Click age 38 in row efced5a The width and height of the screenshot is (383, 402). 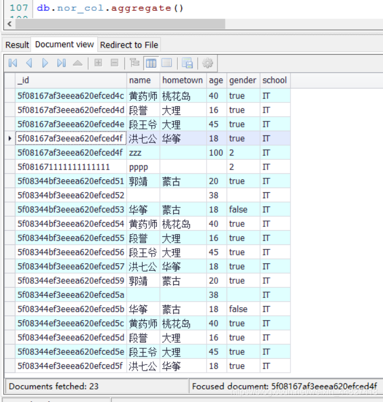point(216,295)
